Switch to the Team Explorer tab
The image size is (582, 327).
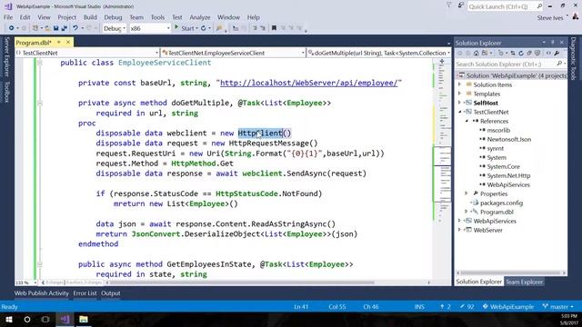click(x=524, y=282)
